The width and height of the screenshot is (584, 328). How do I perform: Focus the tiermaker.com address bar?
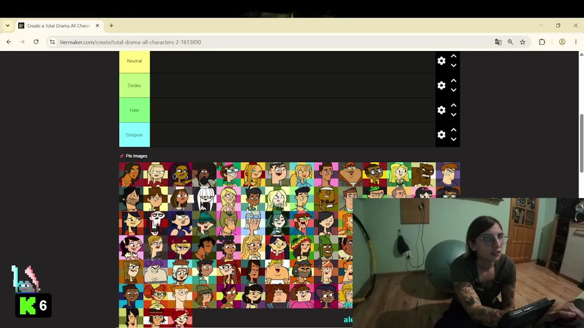pyautogui.click(x=274, y=42)
